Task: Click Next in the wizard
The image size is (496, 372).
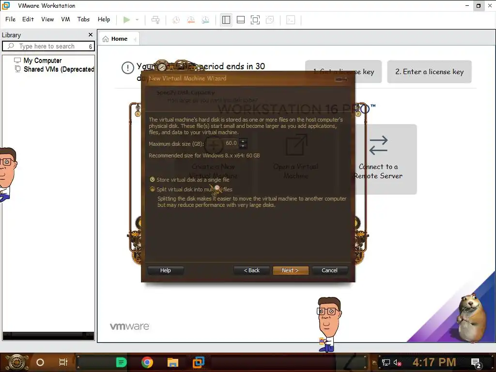Action: coord(291,270)
